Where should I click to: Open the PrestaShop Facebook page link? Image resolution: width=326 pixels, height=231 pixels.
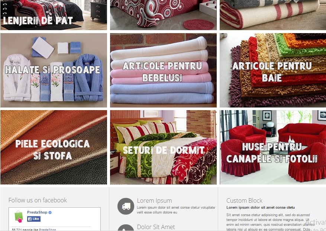37,212
